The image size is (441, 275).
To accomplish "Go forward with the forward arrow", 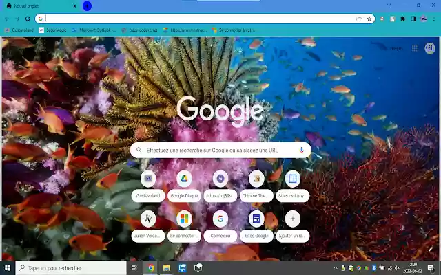I will tap(17, 19).
